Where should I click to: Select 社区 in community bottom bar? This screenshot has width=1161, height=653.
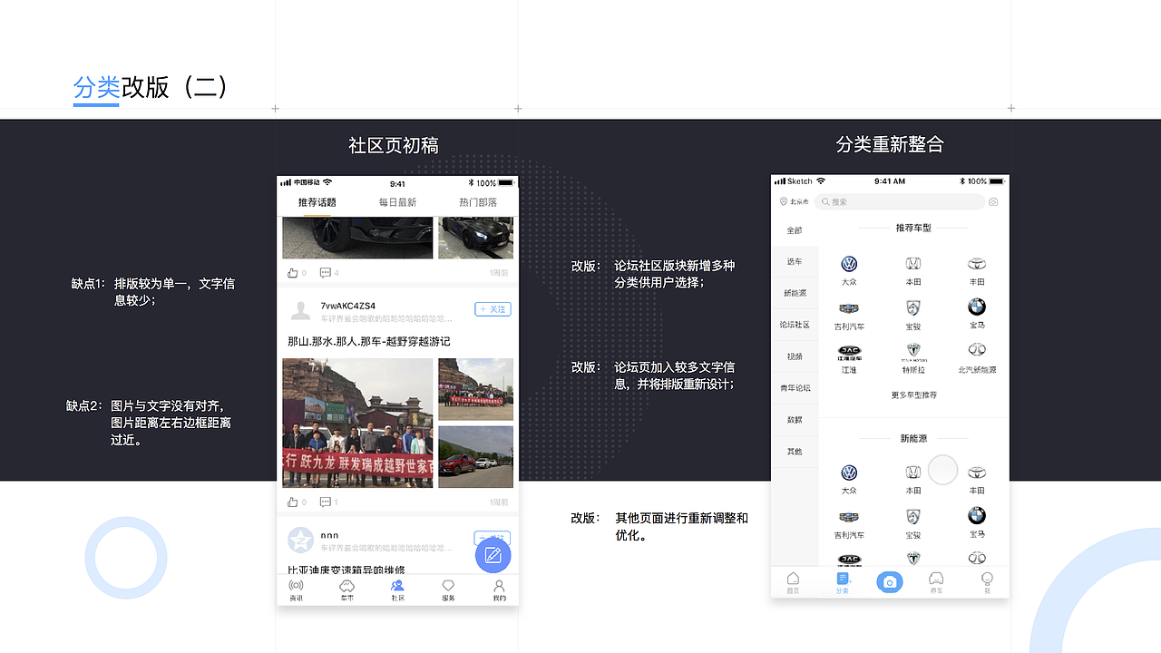397,590
